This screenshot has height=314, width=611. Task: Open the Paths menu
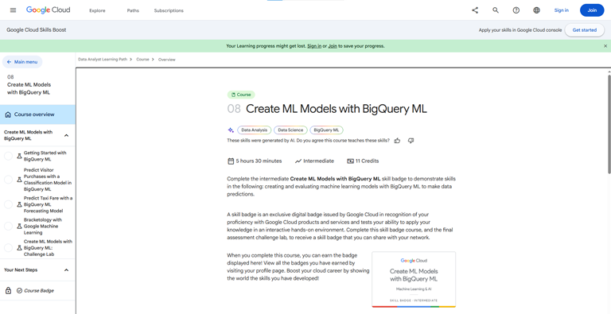click(133, 10)
